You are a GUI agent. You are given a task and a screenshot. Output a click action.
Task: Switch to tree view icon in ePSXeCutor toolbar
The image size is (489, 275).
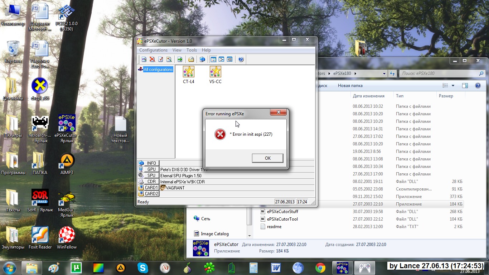pyautogui.click(x=222, y=59)
